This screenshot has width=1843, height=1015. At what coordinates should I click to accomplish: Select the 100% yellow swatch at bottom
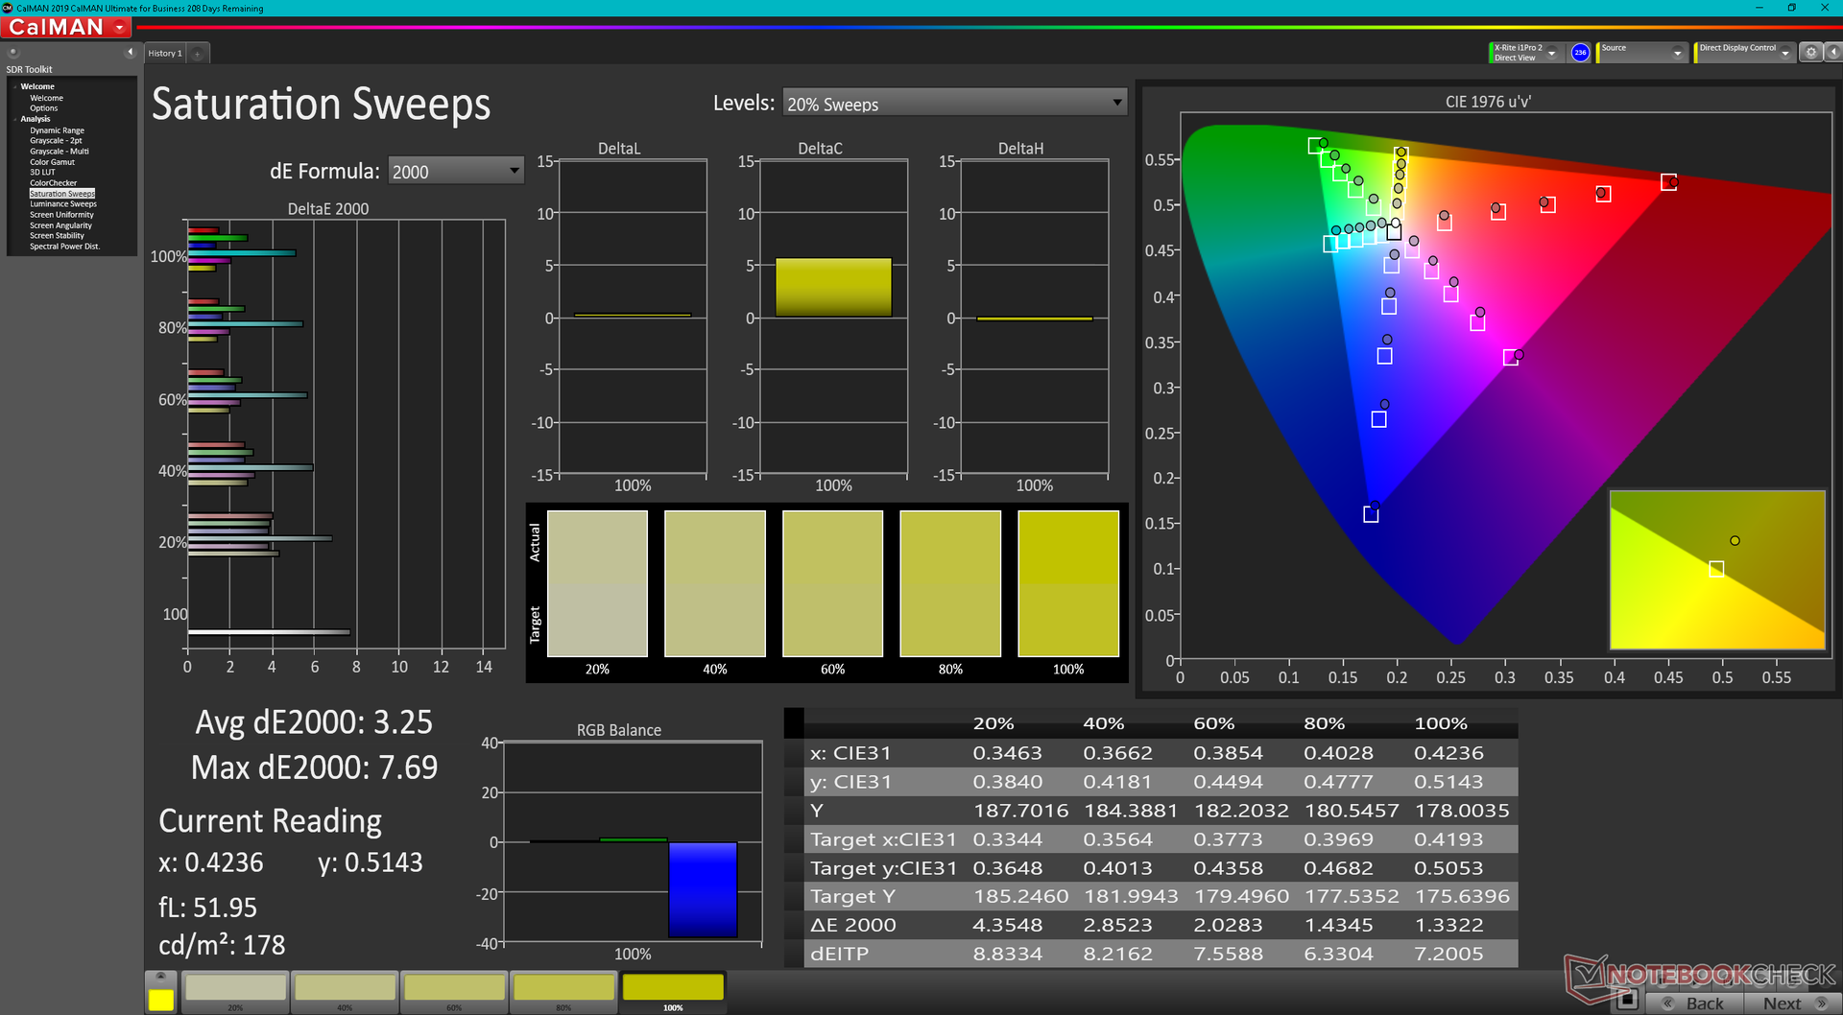673,991
